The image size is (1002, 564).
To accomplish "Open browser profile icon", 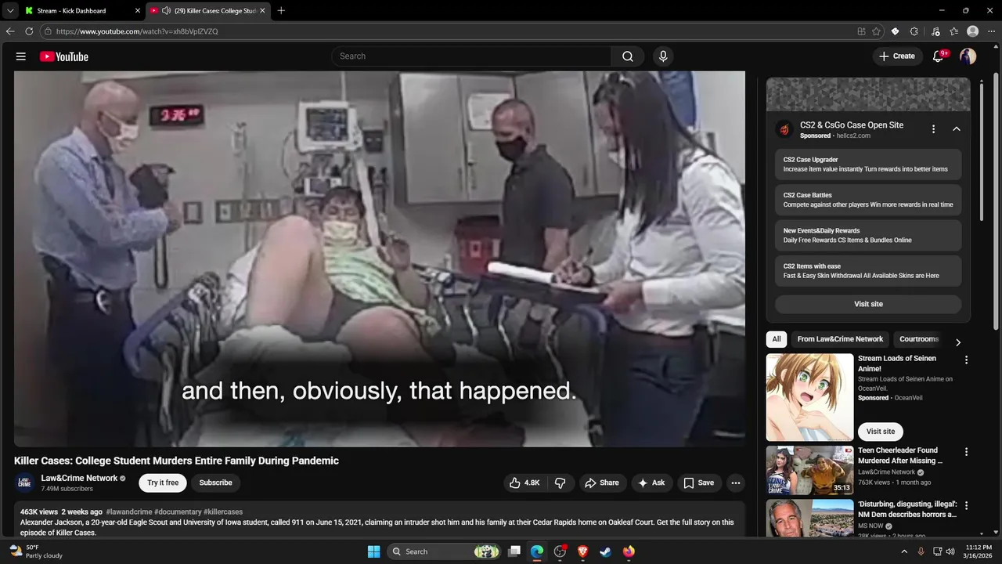I will [x=973, y=31].
